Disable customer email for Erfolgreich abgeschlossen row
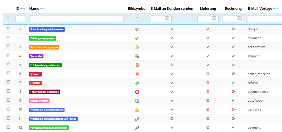The width and height of the screenshot is (282, 132). (x=172, y=65)
